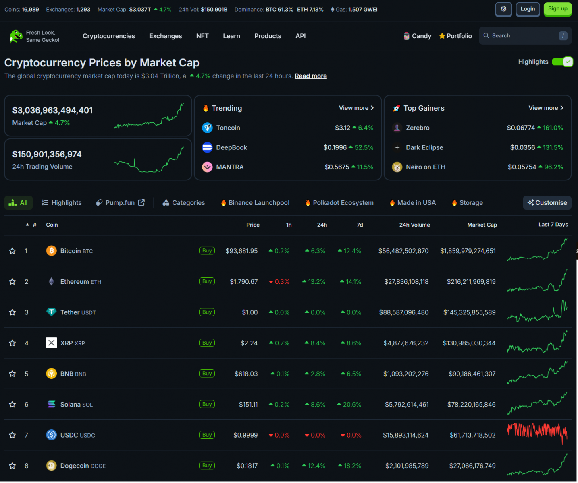Image resolution: width=578 pixels, height=483 pixels.
Task: Click the Bitcoin coin icon
Action: point(51,251)
